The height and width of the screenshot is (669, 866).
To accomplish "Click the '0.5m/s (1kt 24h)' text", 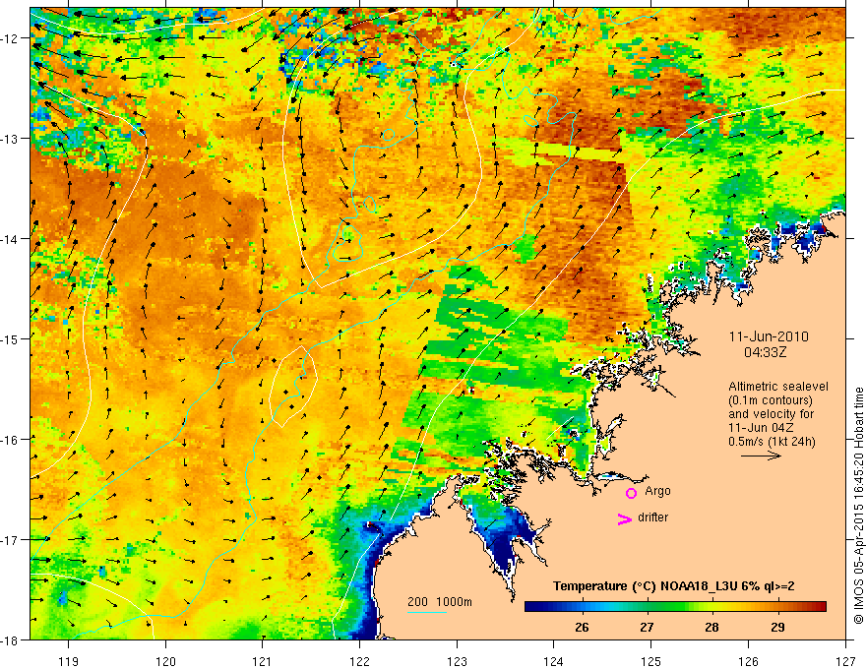I will (772, 442).
